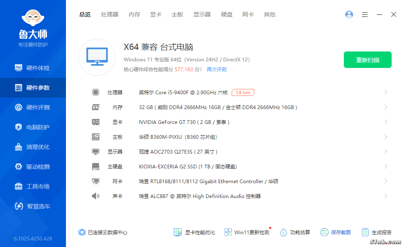Click the 14 nm process badge
The height and width of the screenshot is (247, 404).
243,92
